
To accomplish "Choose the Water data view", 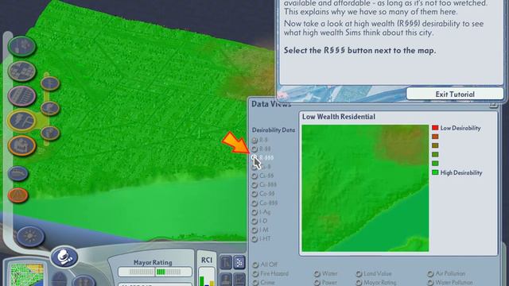I will tap(326, 273).
